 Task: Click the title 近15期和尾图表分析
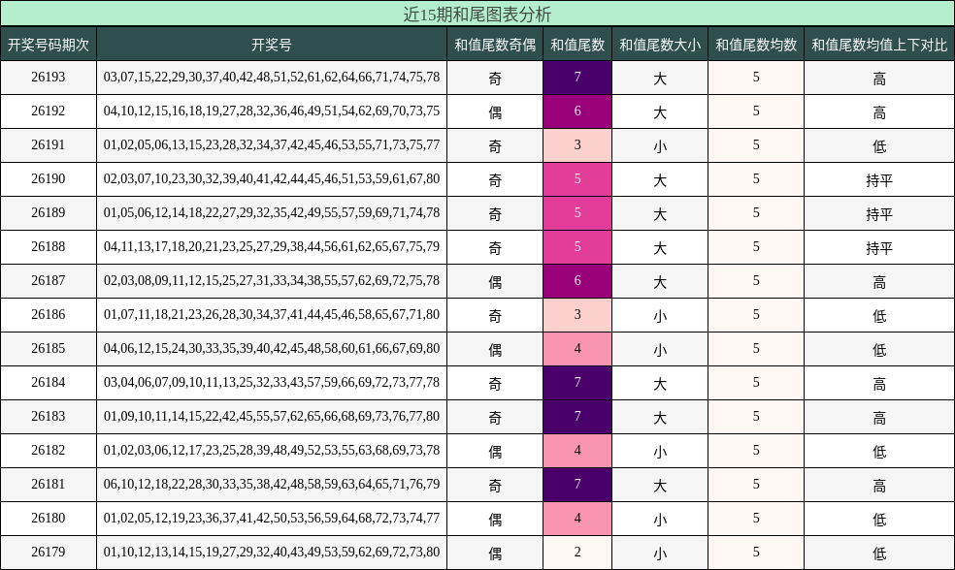tap(477, 14)
